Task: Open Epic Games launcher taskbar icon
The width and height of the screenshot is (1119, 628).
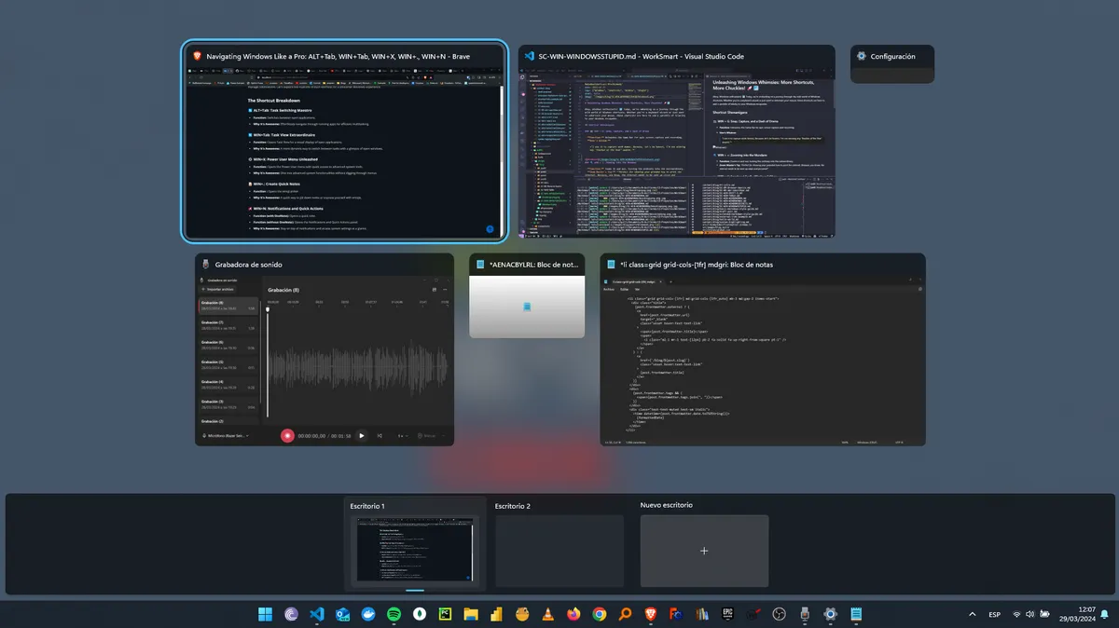Action: (727, 614)
